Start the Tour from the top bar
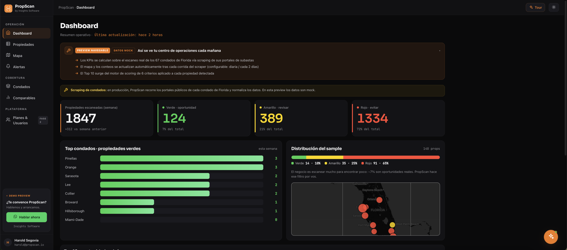The image size is (567, 250). (x=535, y=7)
